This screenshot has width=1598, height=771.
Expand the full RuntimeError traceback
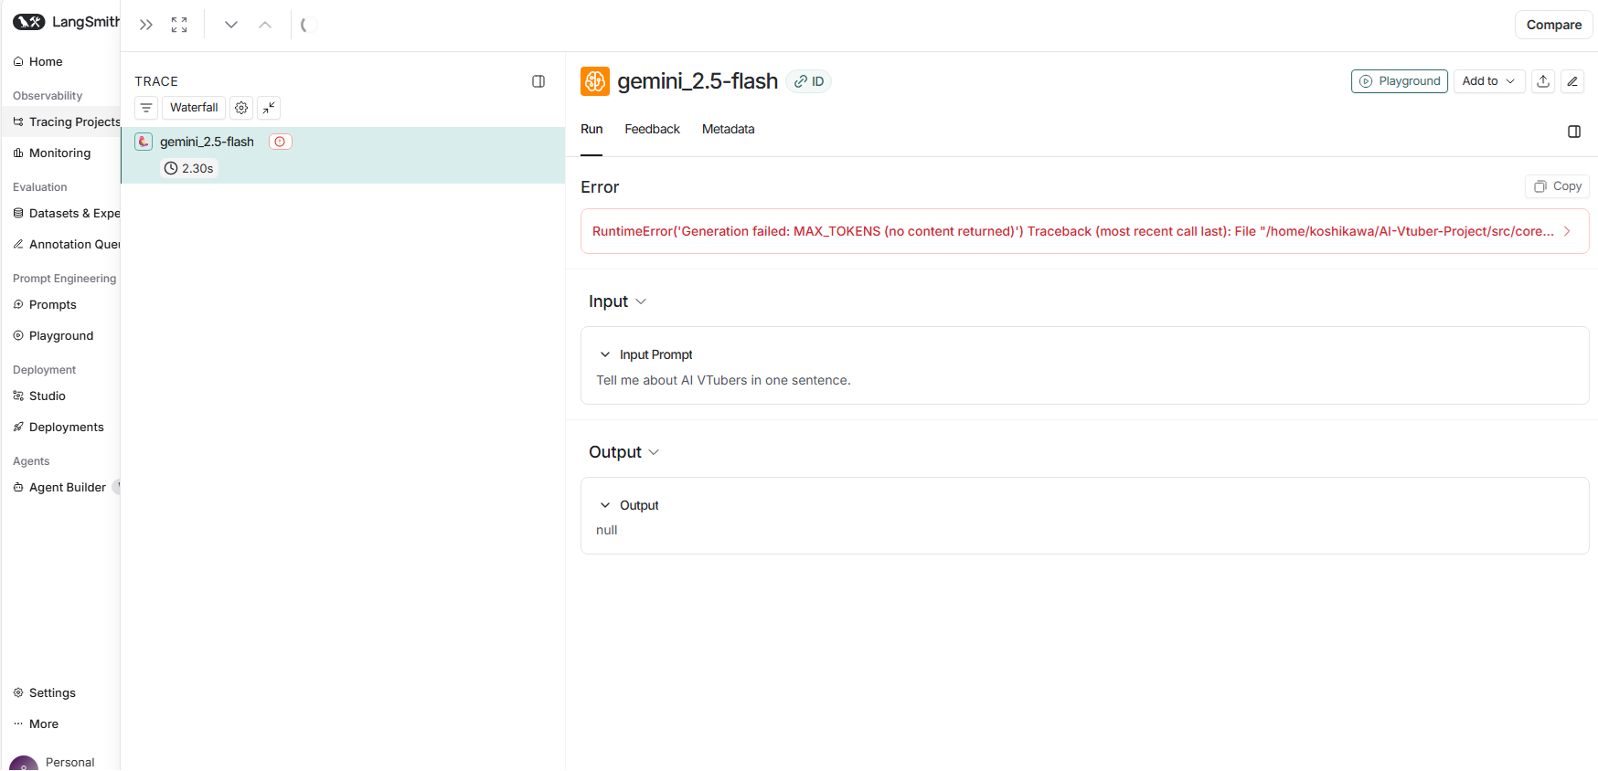1567,231
